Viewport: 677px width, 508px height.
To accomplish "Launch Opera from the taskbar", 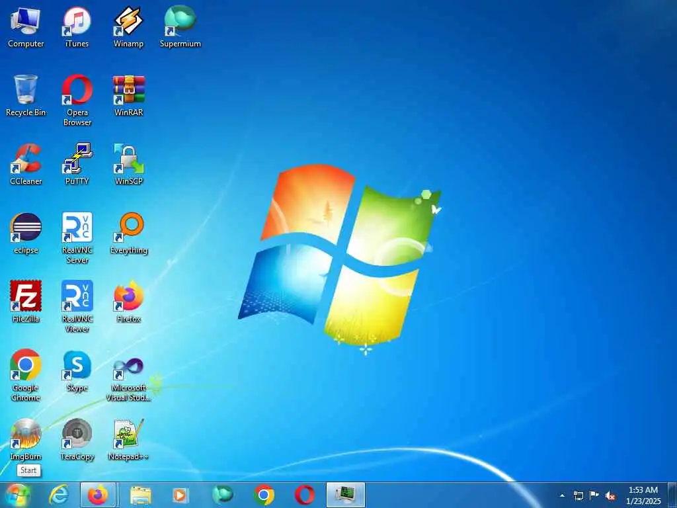I will tap(304, 495).
